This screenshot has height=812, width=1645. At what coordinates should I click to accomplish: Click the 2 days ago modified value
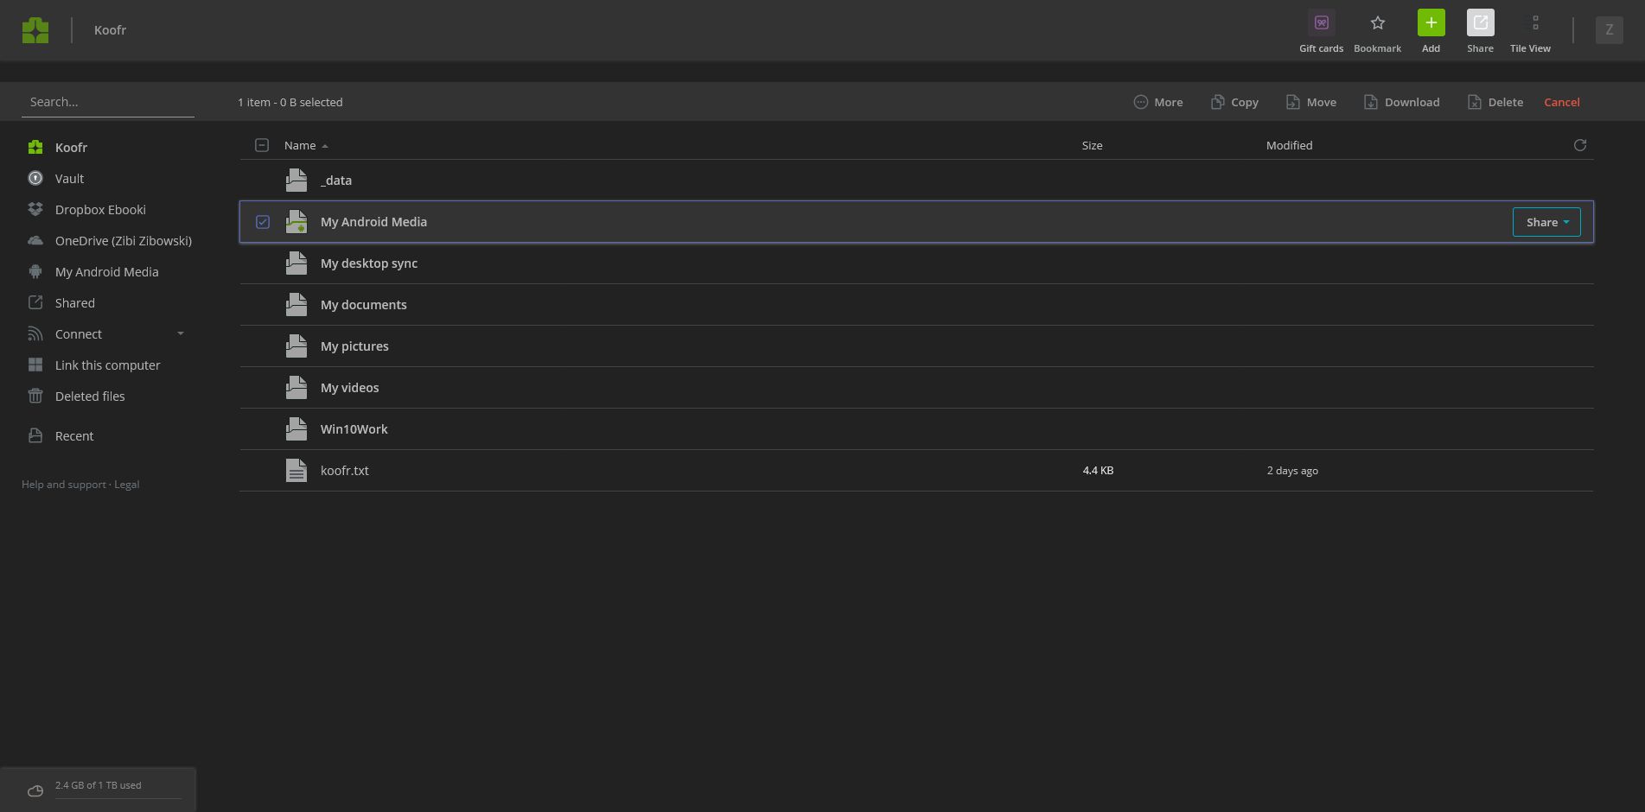[1292, 471]
